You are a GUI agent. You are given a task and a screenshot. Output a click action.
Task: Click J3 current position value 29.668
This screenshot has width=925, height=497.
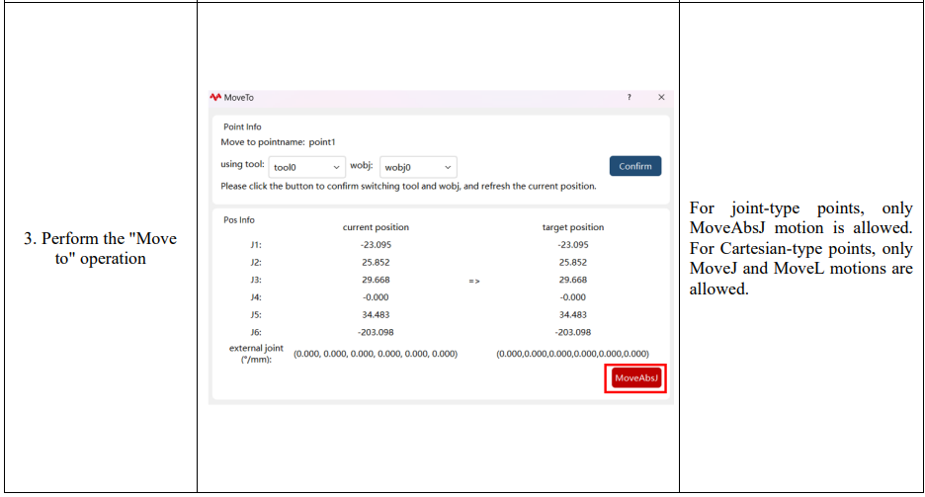coord(376,280)
